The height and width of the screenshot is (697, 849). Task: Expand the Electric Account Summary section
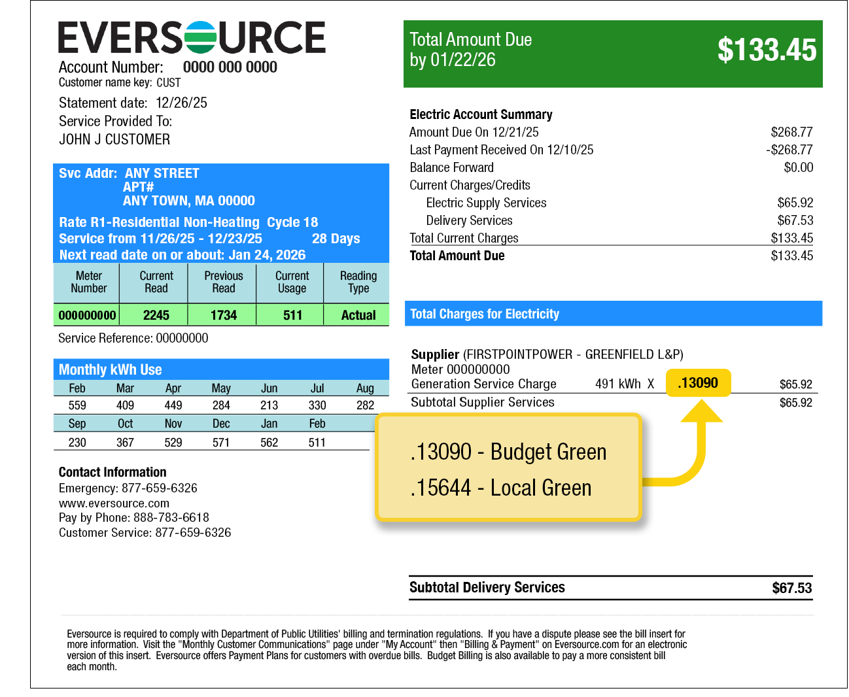pyautogui.click(x=481, y=114)
